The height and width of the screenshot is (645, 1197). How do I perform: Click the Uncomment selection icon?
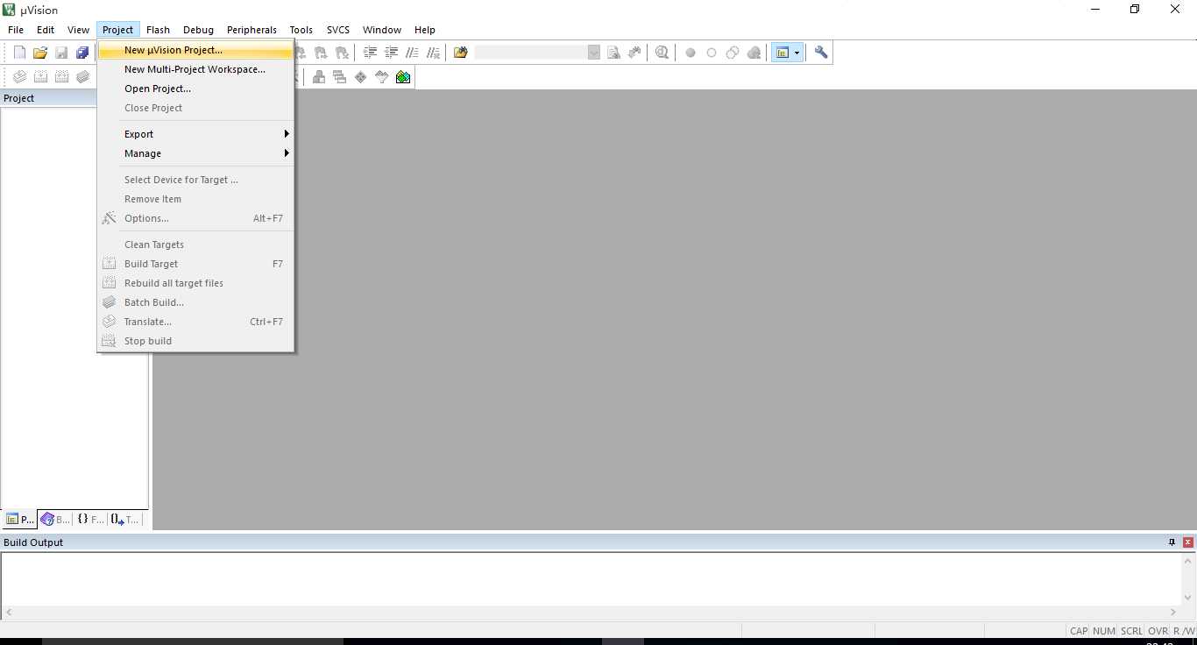tap(433, 53)
